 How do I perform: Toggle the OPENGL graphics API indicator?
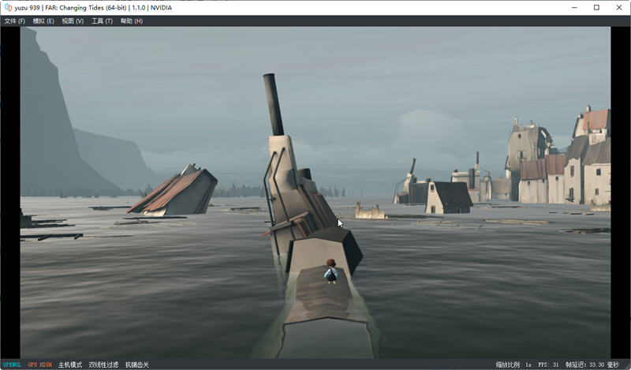[x=12, y=364]
